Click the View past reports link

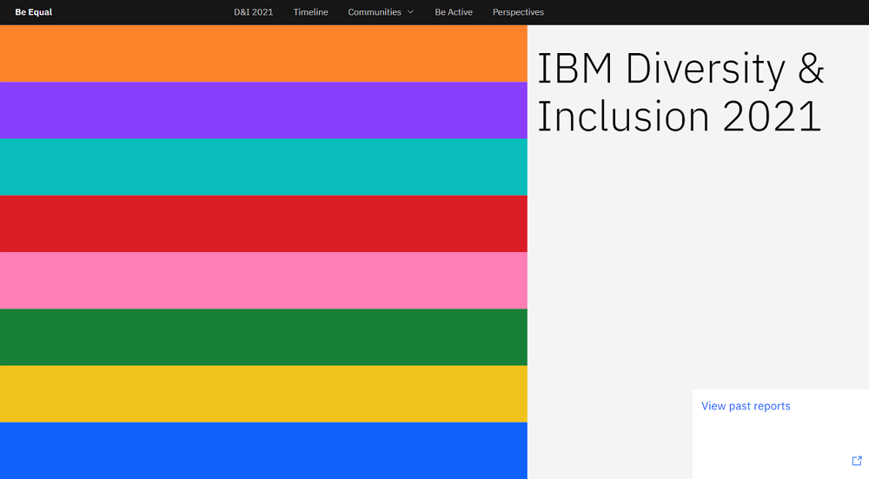(x=746, y=406)
